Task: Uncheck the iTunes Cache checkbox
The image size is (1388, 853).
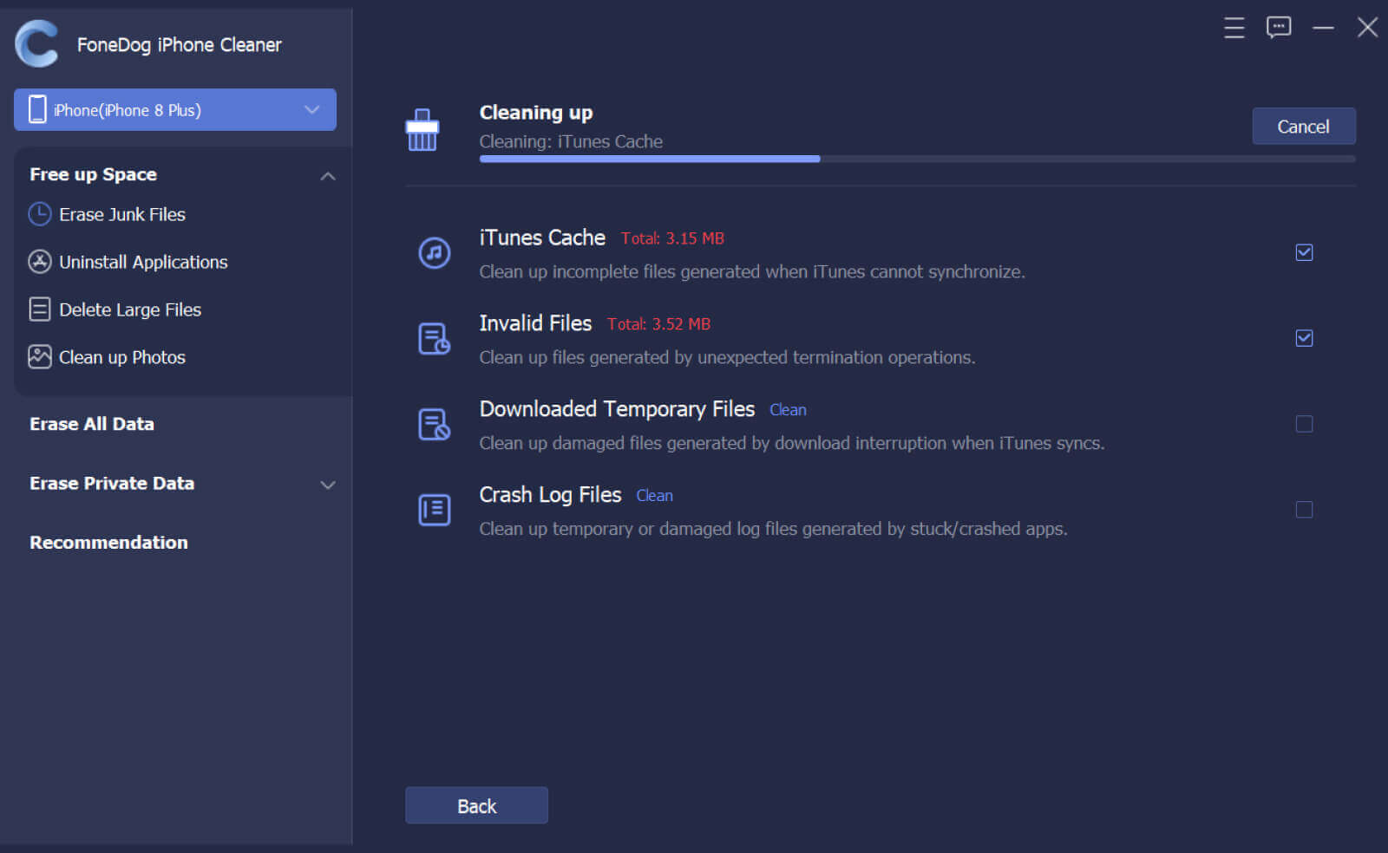Action: (1304, 252)
